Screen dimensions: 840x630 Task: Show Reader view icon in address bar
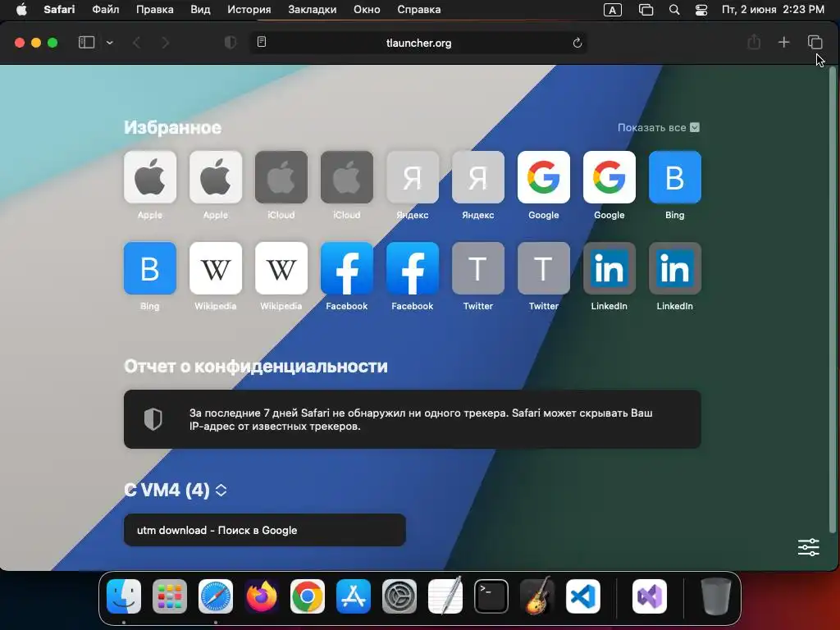[x=262, y=42]
